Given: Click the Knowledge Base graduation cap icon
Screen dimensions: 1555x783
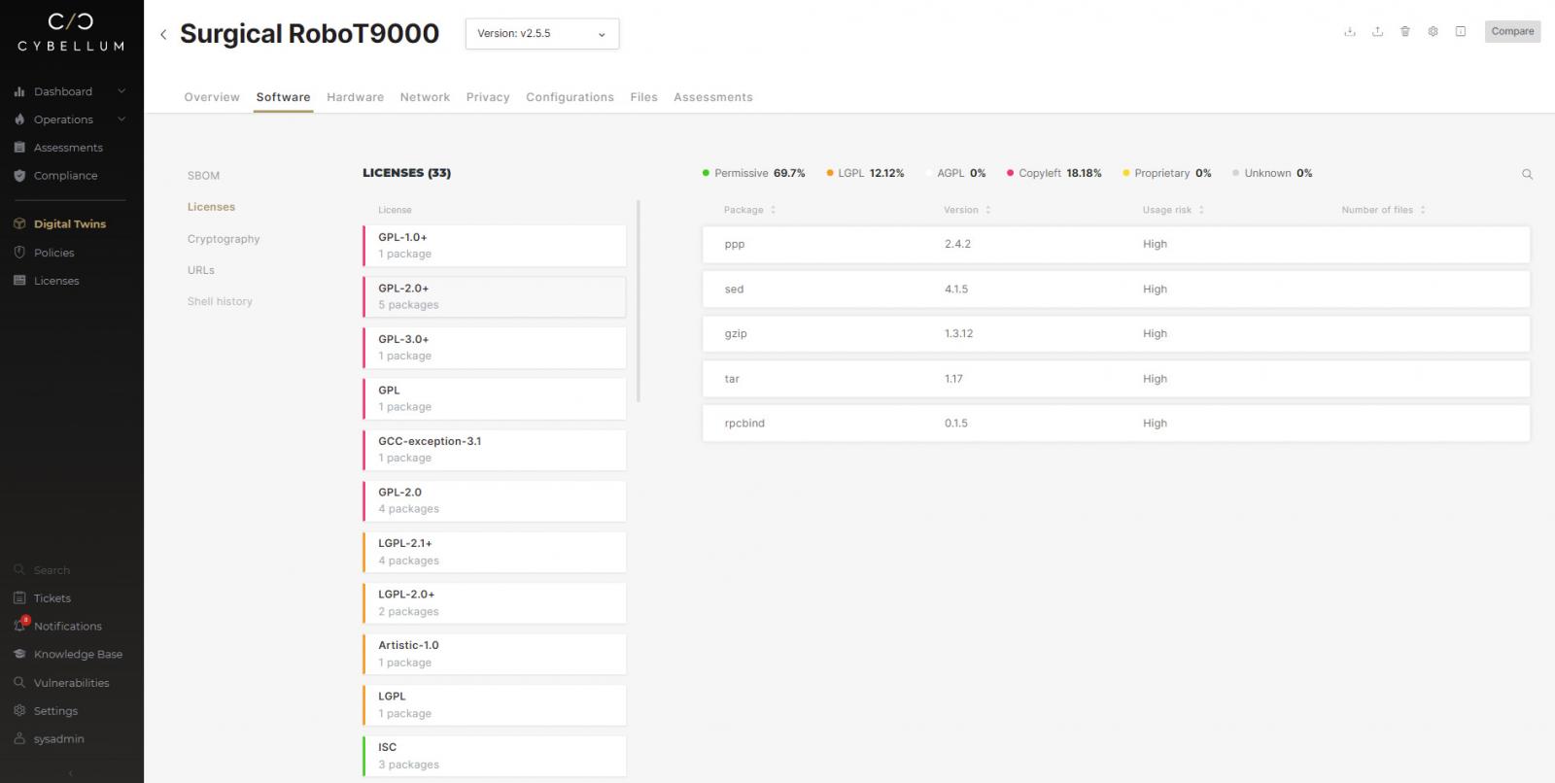Looking at the screenshot, I should [x=19, y=654].
